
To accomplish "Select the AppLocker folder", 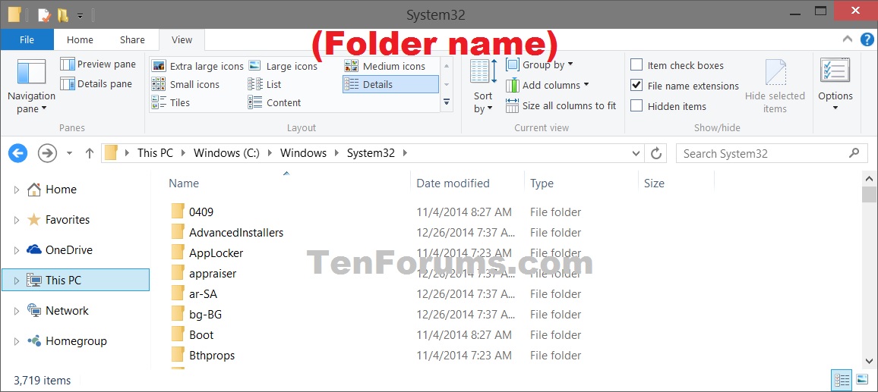I will pos(216,252).
